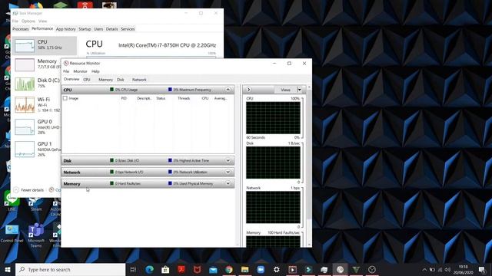Switch to Resource Monitor taskbar icon
The width and height of the screenshot is (492, 276).
[340, 269]
